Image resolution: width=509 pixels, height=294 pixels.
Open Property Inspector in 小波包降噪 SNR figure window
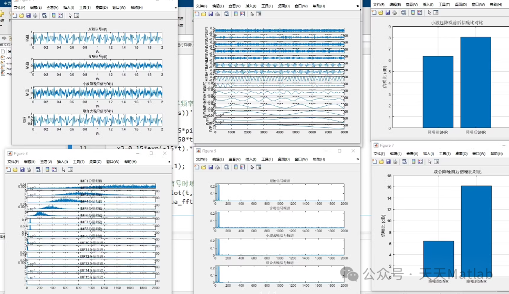[436, 12]
